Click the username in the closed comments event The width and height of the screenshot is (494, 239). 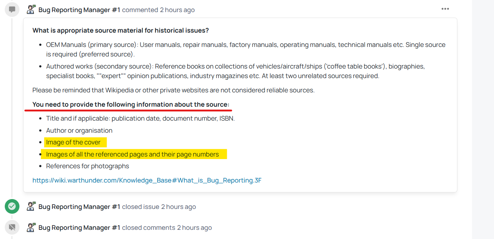click(x=79, y=228)
